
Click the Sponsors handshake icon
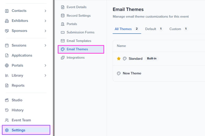click(x=7, y=31)
